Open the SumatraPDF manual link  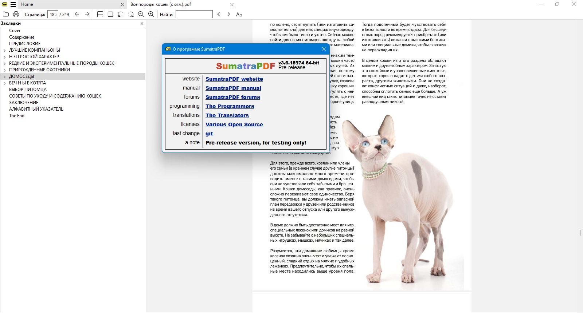(233, 88)
